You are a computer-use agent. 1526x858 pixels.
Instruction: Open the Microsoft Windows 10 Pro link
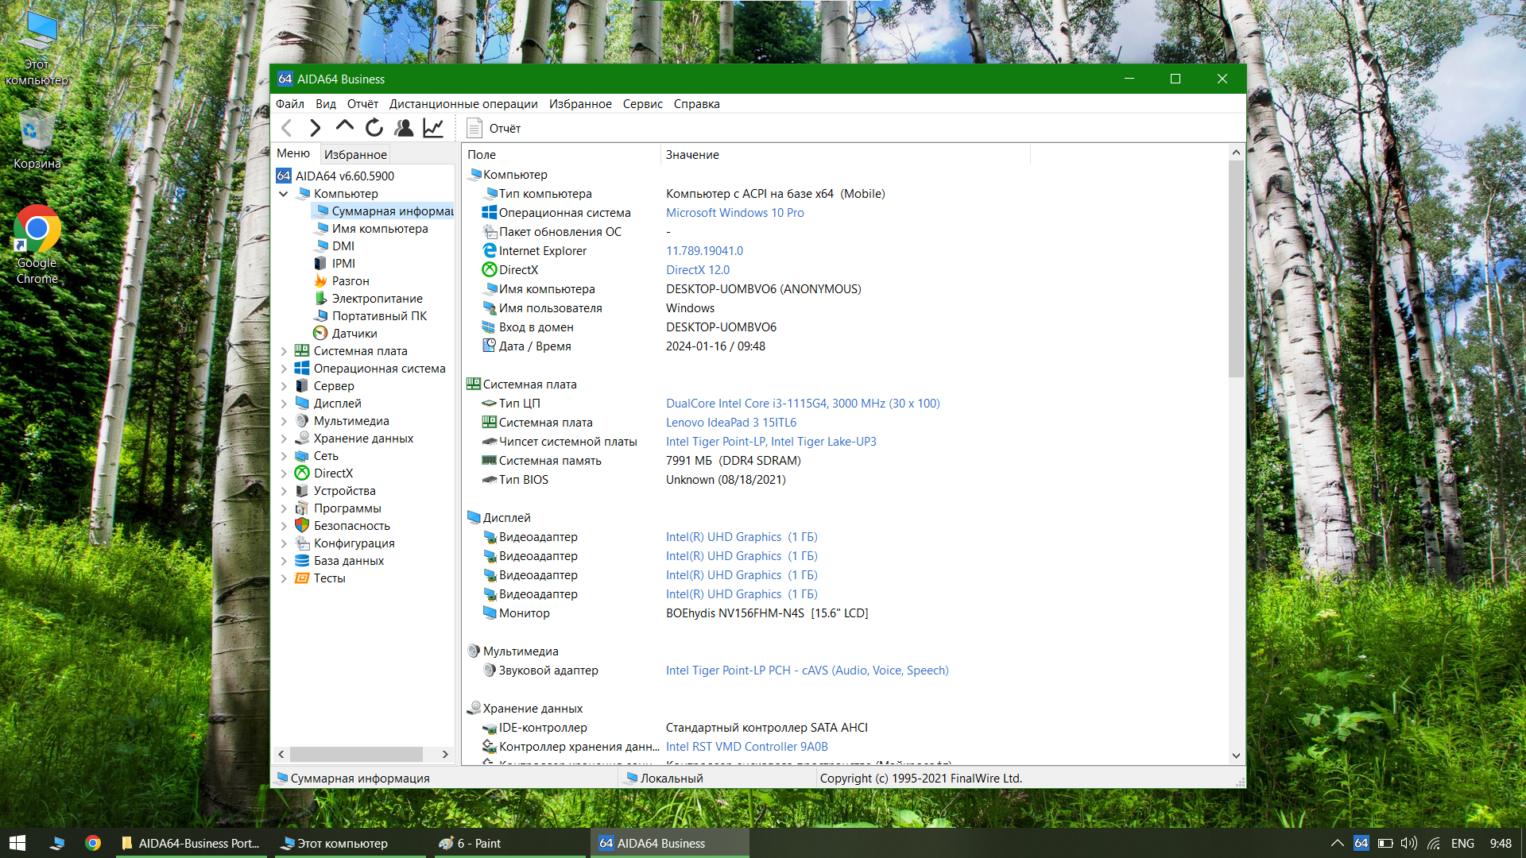[734, 213]
